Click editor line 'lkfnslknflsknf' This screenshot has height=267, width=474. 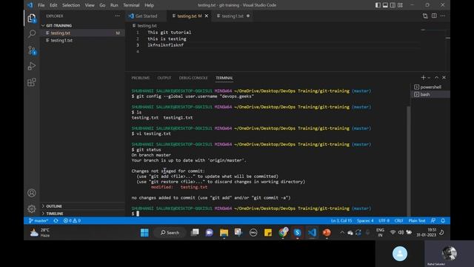point(165,45)
